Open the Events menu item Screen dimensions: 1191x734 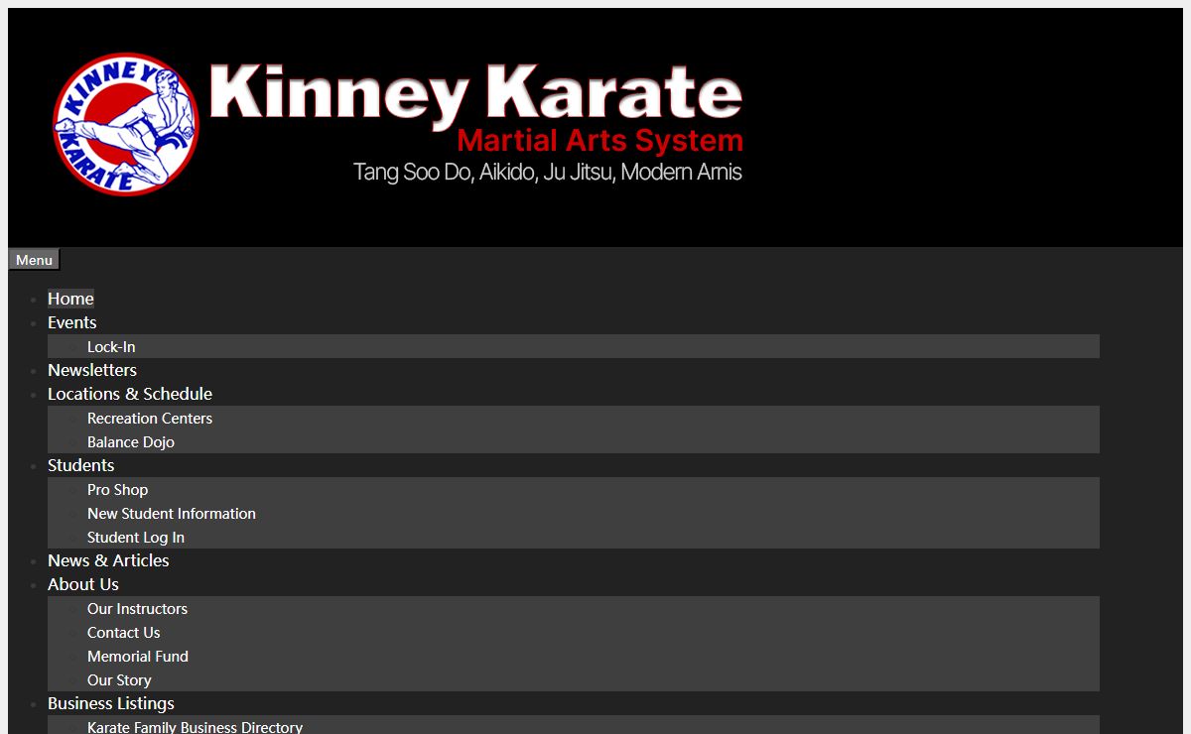tap(71, 322)
